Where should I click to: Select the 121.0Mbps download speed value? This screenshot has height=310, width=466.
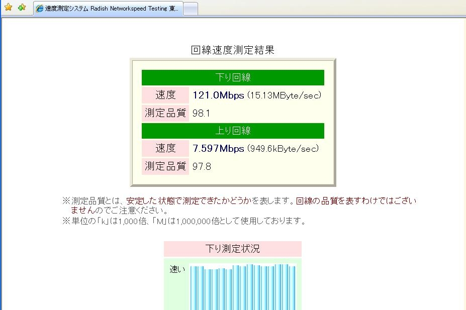219,95
